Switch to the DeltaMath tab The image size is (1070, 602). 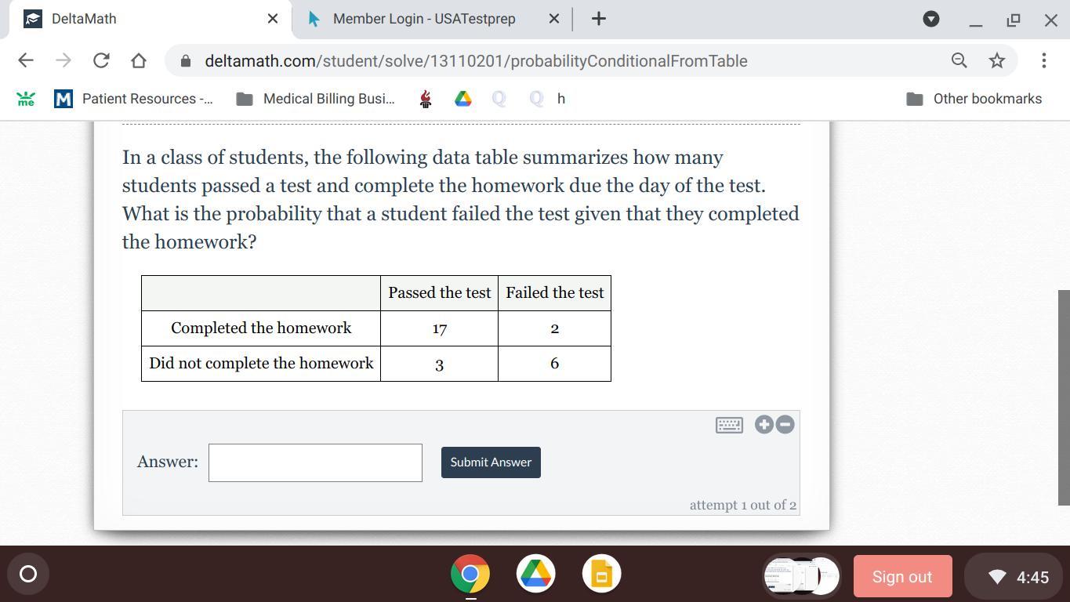click(149, 19)
